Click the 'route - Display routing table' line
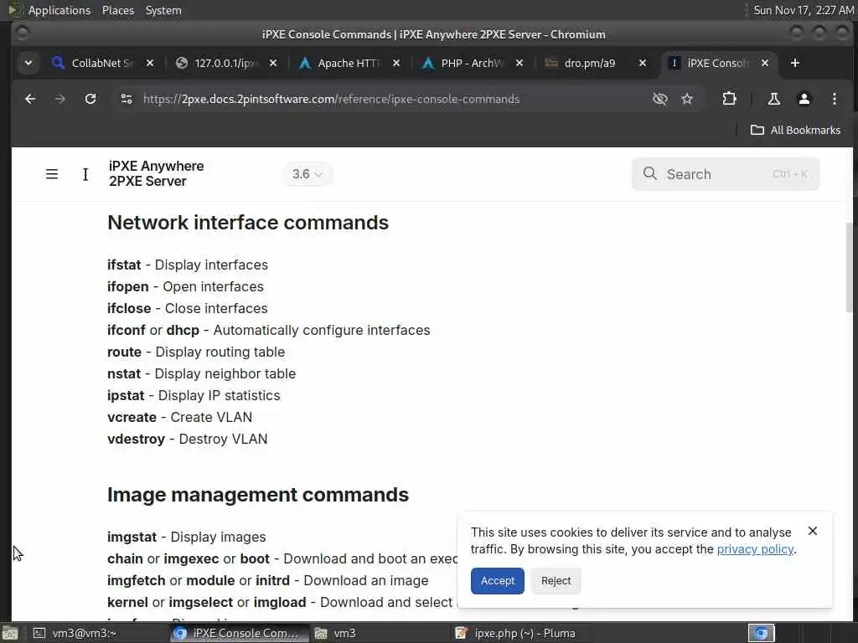Screen dimensions: 858x643 pyautogui.click(x=196, y=352)
